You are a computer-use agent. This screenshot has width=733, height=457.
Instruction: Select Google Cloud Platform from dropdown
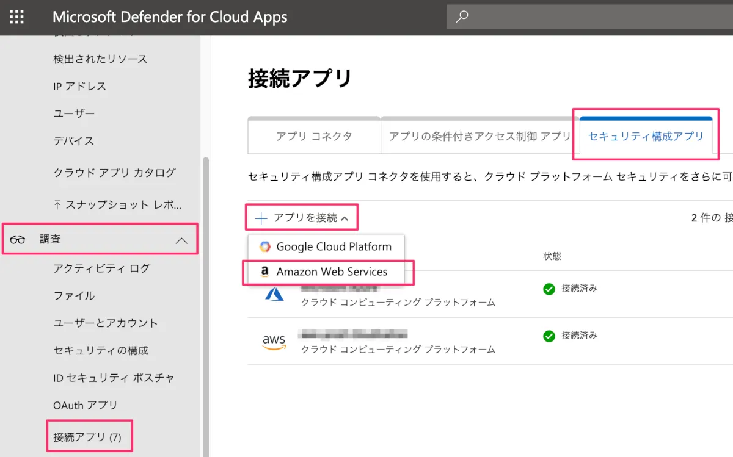click(x=334, y=247)
